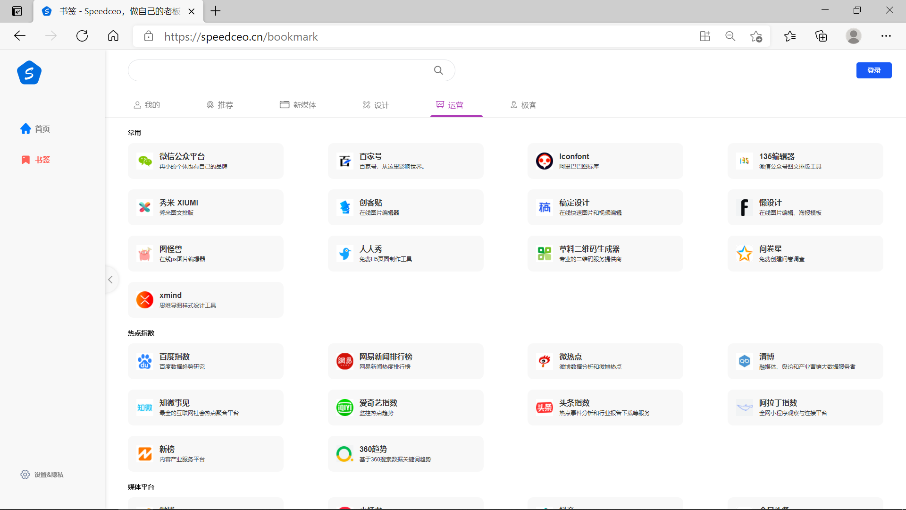Open the 极客 tab
906x510 pixels.
[x=523, y=105]
